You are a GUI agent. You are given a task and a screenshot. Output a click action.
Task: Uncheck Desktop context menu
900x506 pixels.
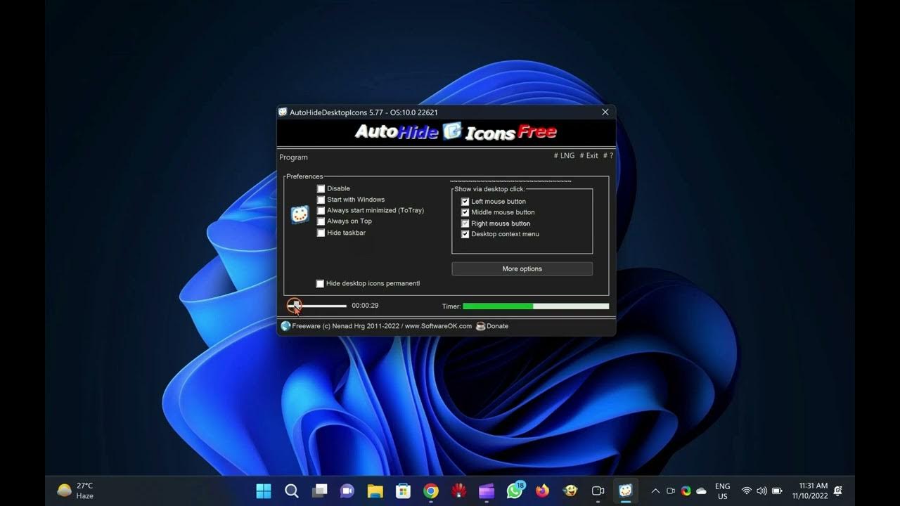[465, 234]
